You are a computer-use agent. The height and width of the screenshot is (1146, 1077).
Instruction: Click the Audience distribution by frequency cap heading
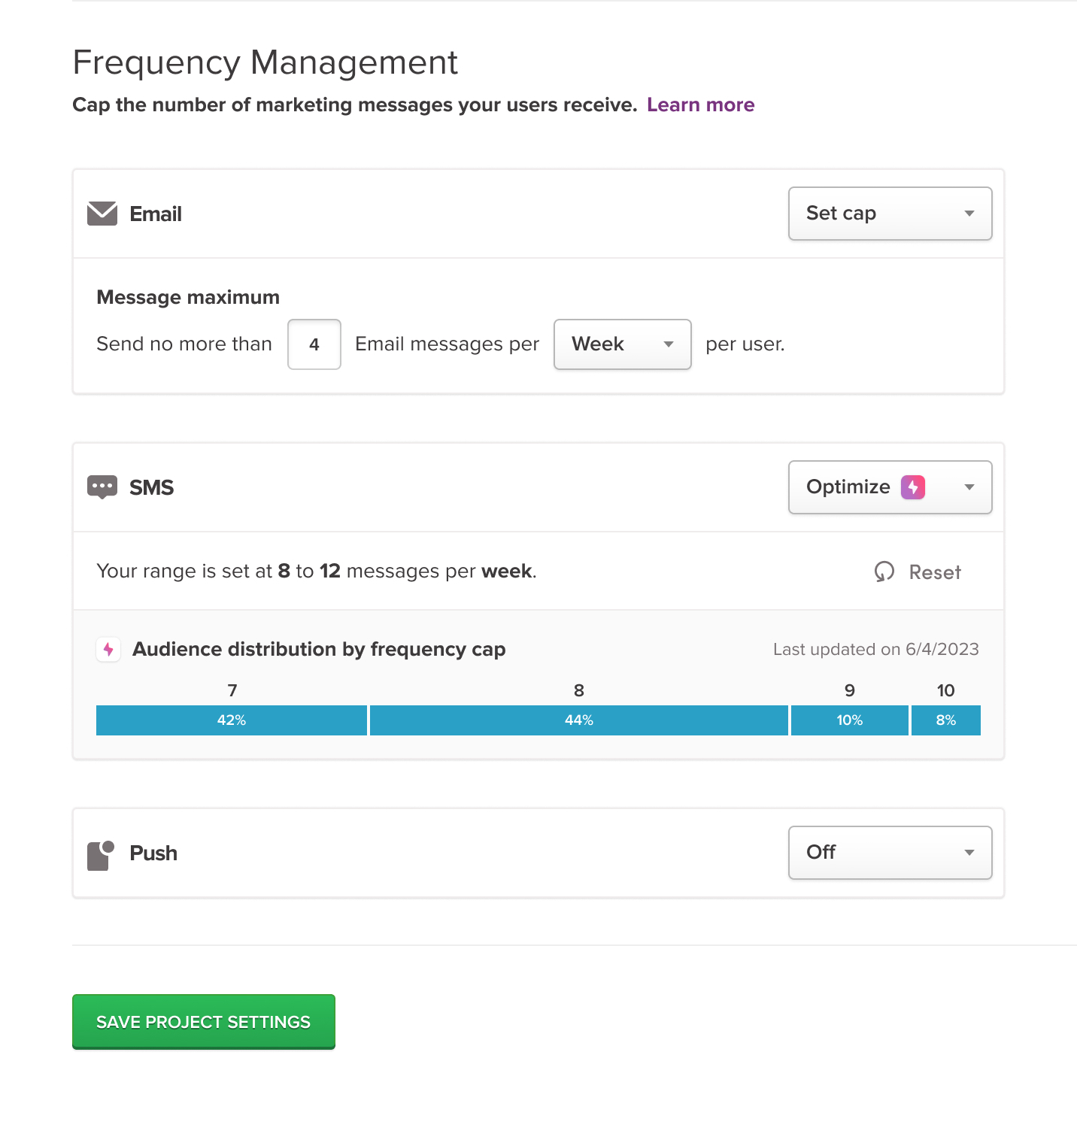point(319,649)
